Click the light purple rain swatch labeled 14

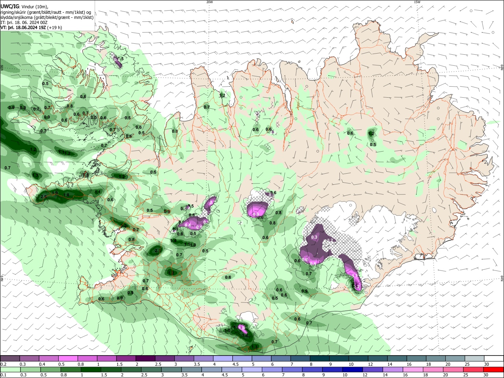click(393, 369)
